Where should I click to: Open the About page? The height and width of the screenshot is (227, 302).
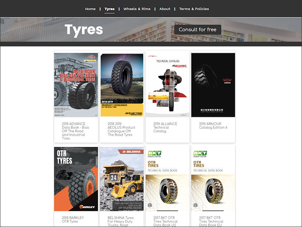click(165, 9)
